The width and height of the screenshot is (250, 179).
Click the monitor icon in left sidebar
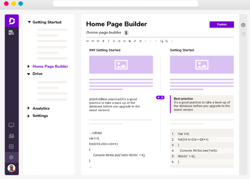(x=11, y=125)
